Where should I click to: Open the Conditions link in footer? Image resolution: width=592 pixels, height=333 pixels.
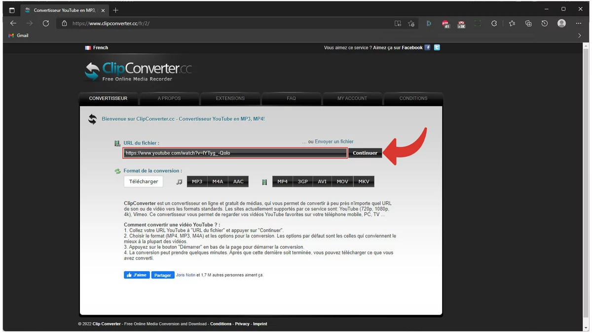[x=221, y=324]
